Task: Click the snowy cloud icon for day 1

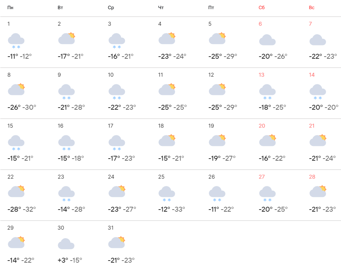Action: click(x=16, y=40)
